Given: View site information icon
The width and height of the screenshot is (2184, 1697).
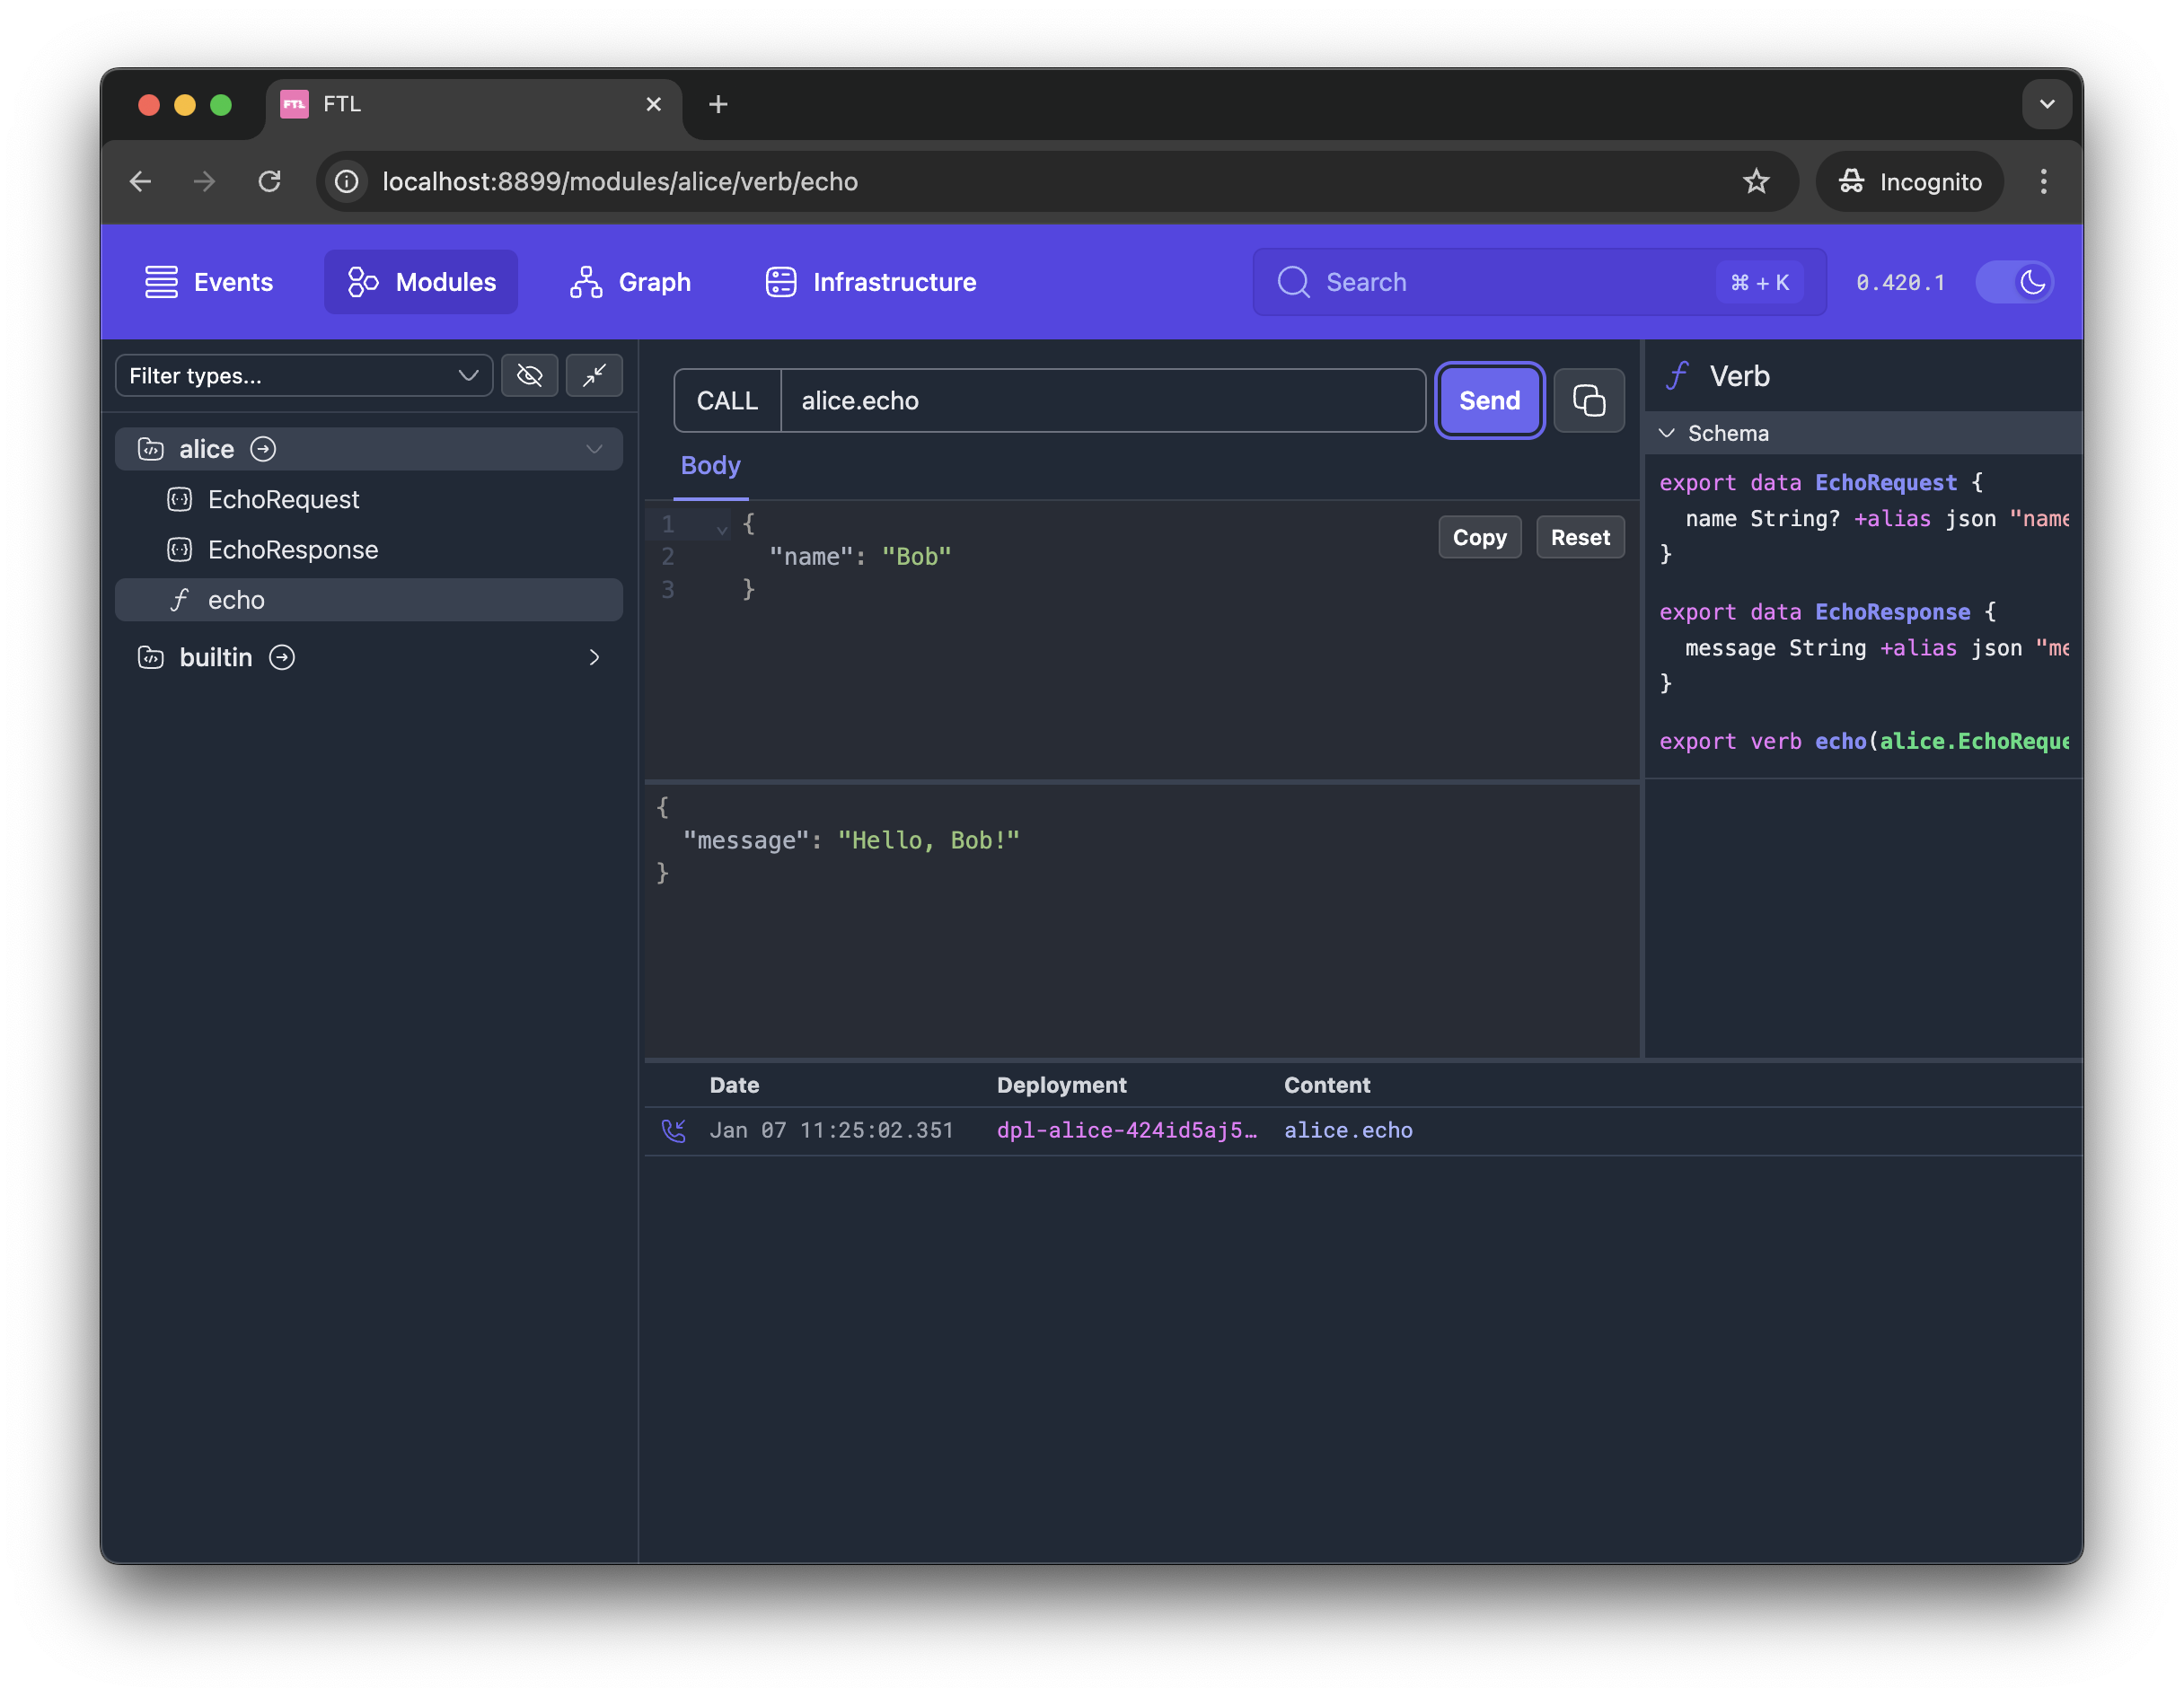Looking at the screenshot, I should pyautogui.click(x=346, y=181).
